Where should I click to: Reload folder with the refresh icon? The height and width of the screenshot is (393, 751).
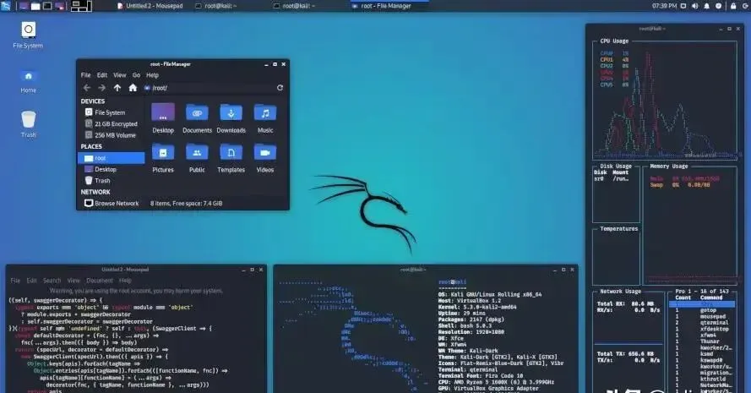280,88
